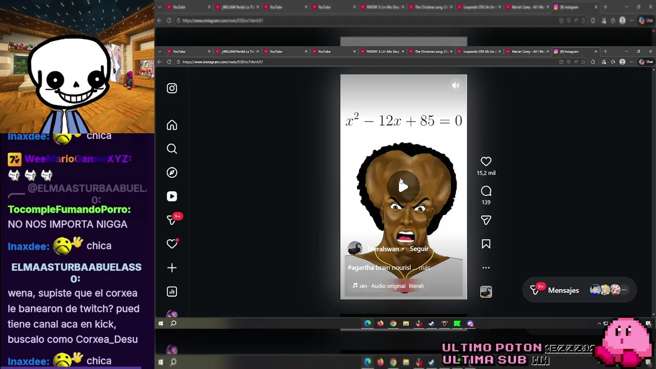Select the (9) Instagram tab in front browser
This screenshot has width=656, height=369.
coord(575,51)
